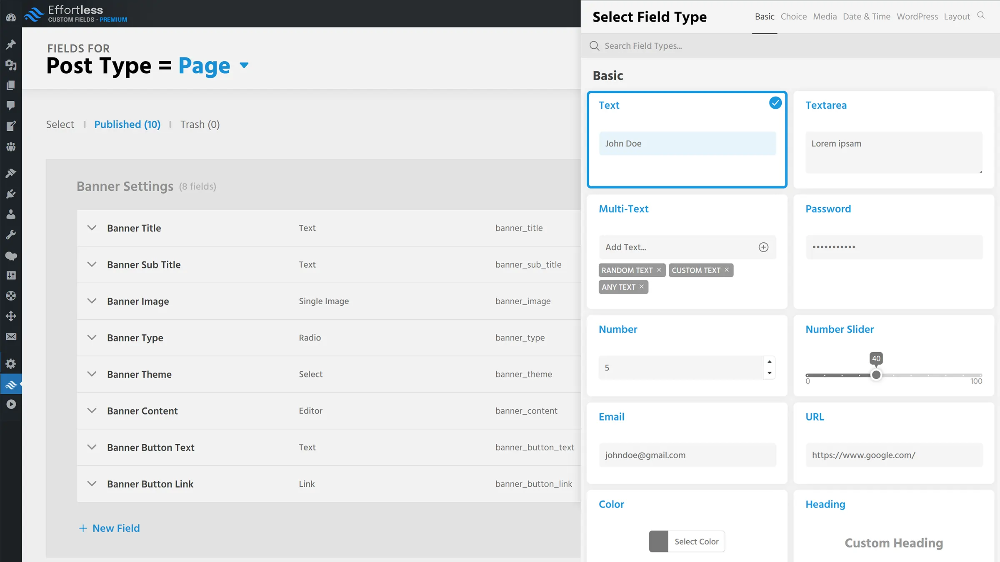Open the WordPress Dashboard from the sidebar

pos(10,17)
